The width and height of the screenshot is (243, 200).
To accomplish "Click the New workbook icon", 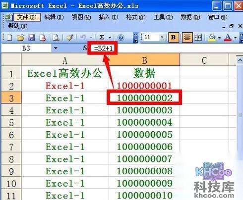I will click(x=9, y=38).
